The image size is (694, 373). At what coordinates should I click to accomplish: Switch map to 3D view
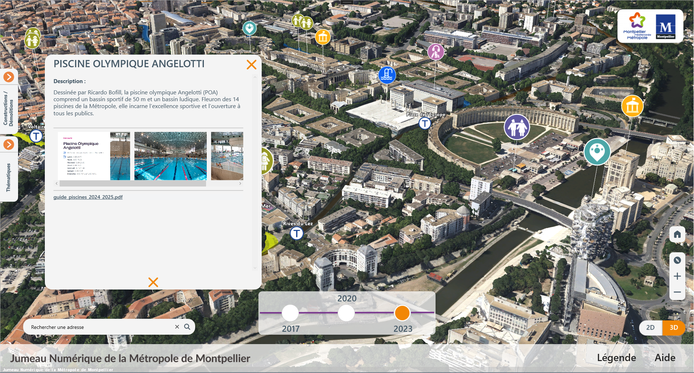pos(673,327)
